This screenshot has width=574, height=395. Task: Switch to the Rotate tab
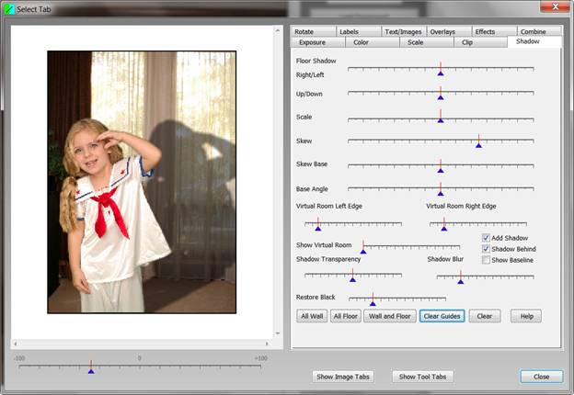pos(304,31)
